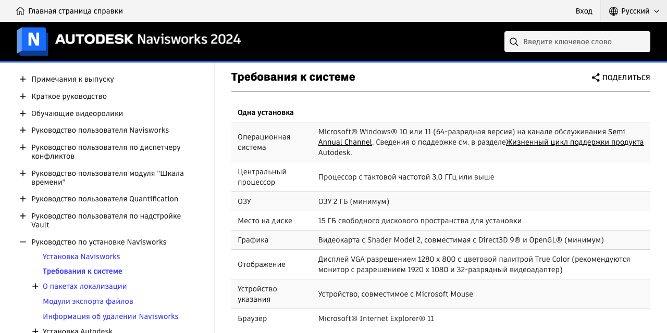Click the Вход sign-in link
This screenshot has width=667, height=333.
click(x=584, y=11)
